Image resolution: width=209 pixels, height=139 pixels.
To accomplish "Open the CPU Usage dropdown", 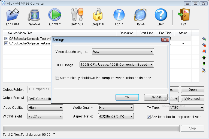I will (117, 65).
